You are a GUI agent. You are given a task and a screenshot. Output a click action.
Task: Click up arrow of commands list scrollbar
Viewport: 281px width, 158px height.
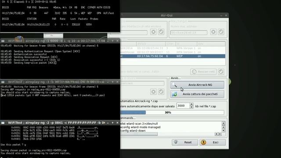tap(223, 123)
